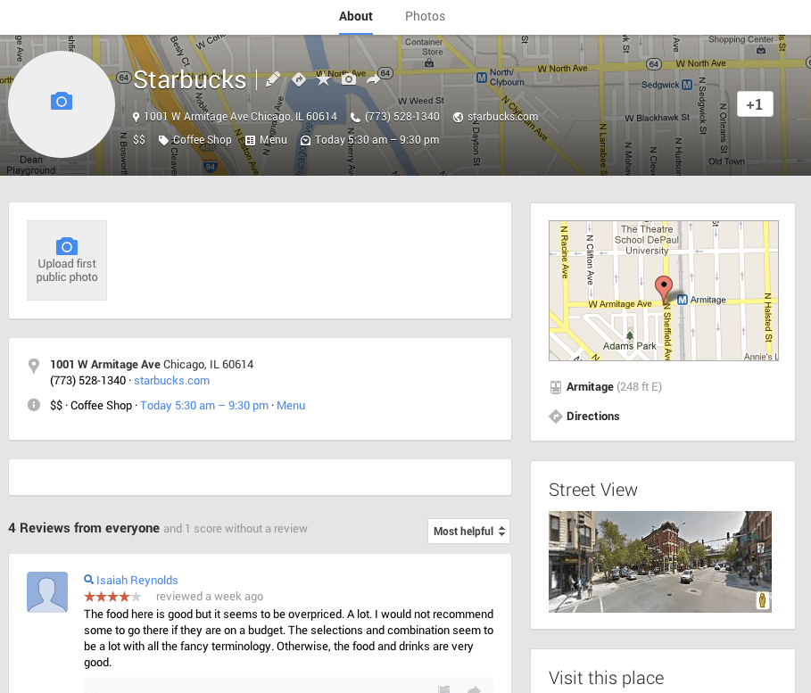
Task: Click the menu list icon in header
Action: [251, 140]
